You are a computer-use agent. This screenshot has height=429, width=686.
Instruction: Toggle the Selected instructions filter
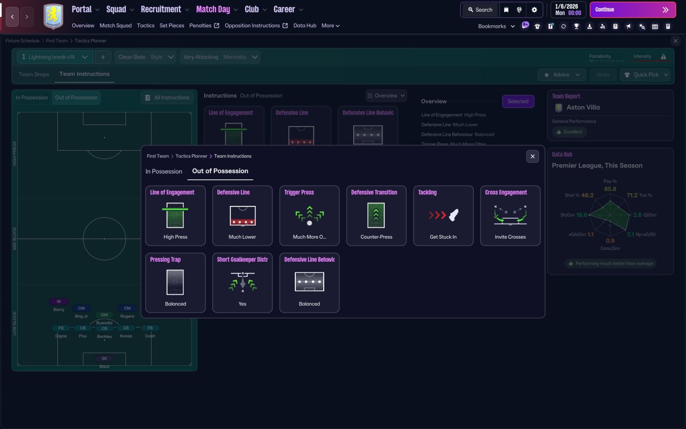518,101
